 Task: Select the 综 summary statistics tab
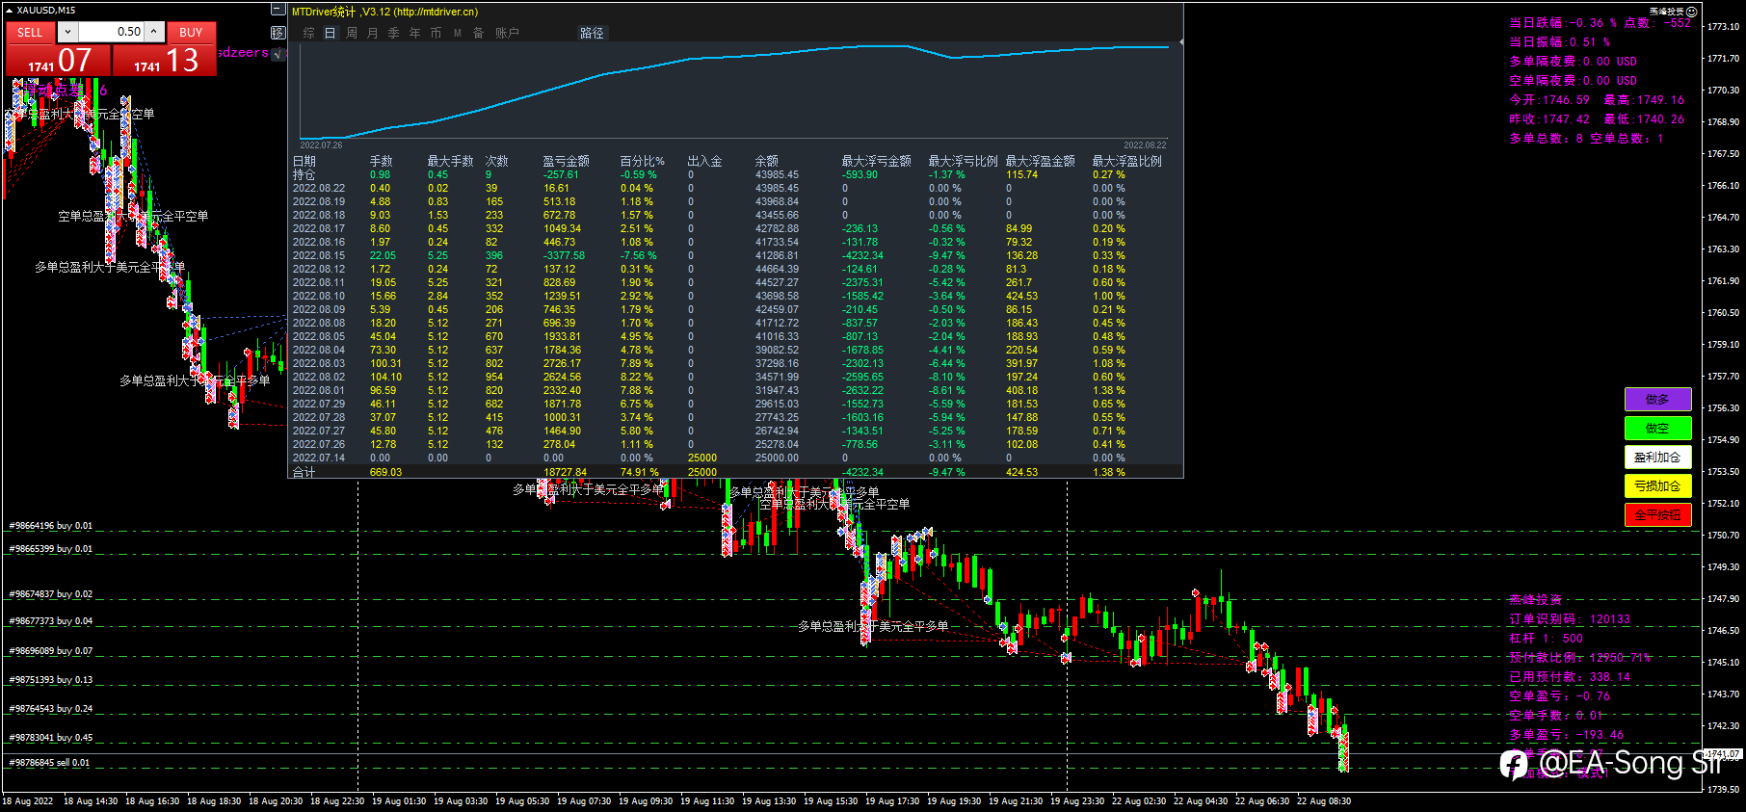308,33
